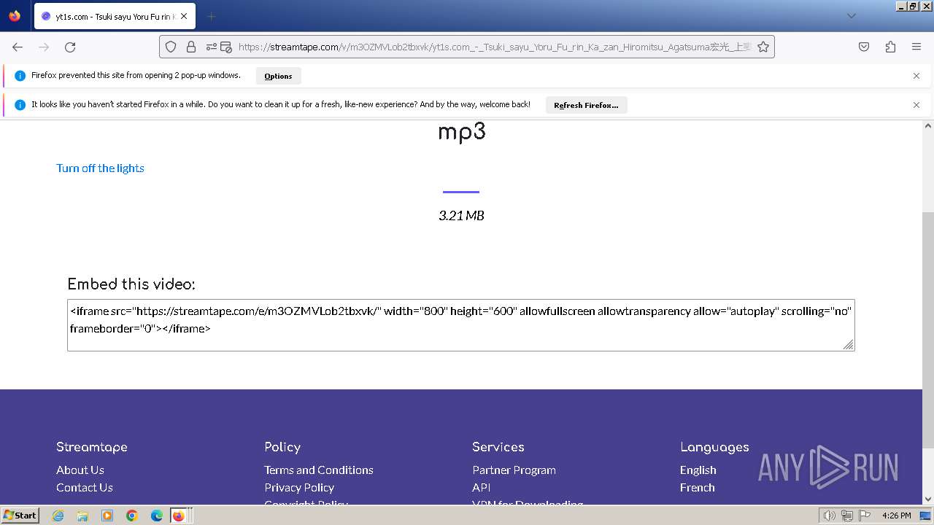Viewport: 934px width, 525px height.
Task: Switch language to English
Action: [698, 470]
